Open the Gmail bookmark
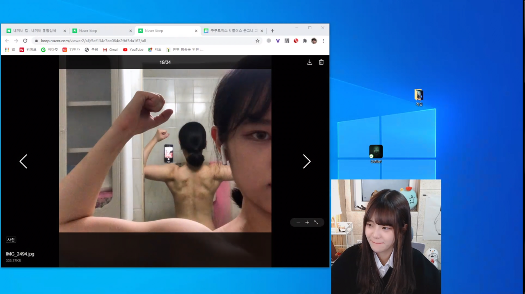The image size is (525, 294). (x=110, y=50)
